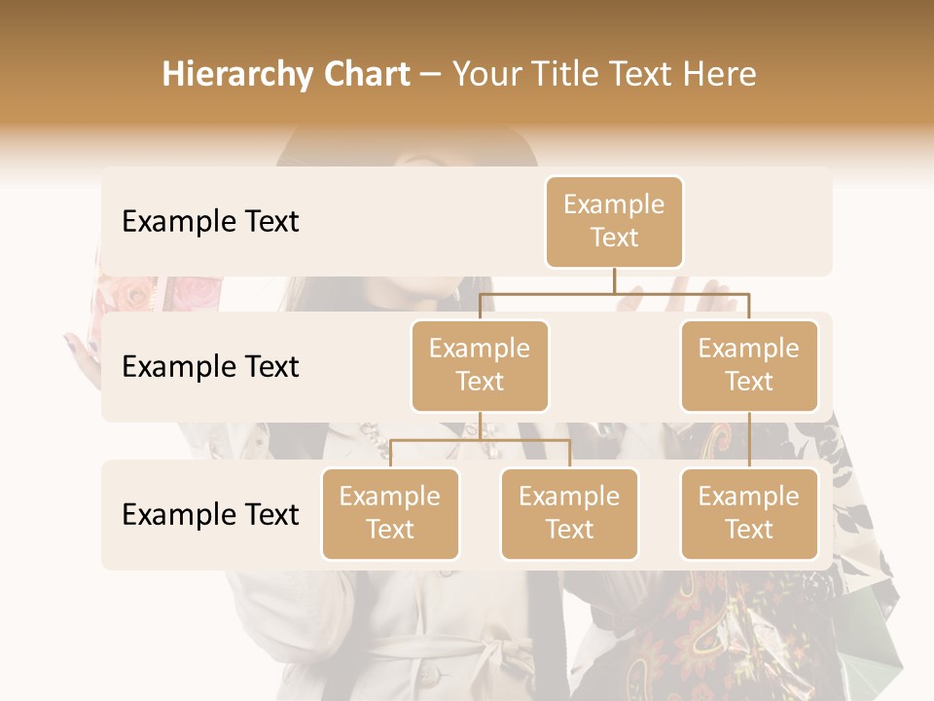Click the floral shopping bag in background photo
The height and width of the screenshot is (701, 934).
(744, 632)
